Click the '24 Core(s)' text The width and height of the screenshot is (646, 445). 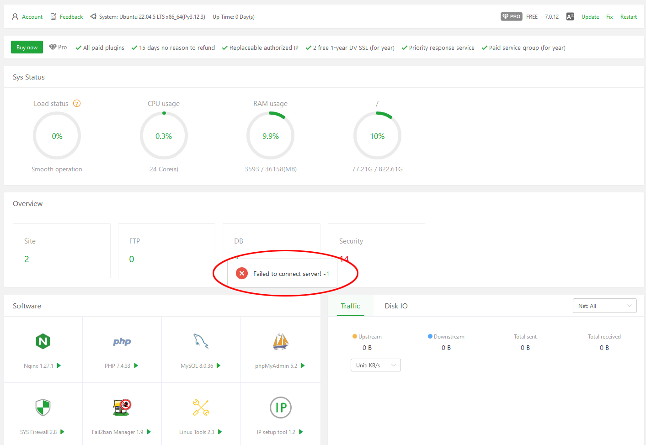(x=164, y=169)
